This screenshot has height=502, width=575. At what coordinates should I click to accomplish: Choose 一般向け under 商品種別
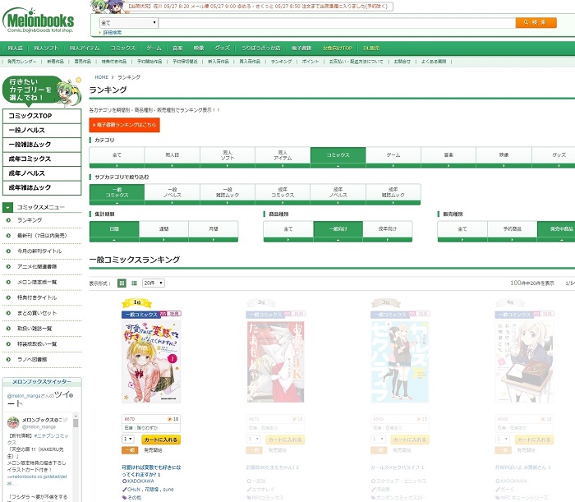(338, 232)
